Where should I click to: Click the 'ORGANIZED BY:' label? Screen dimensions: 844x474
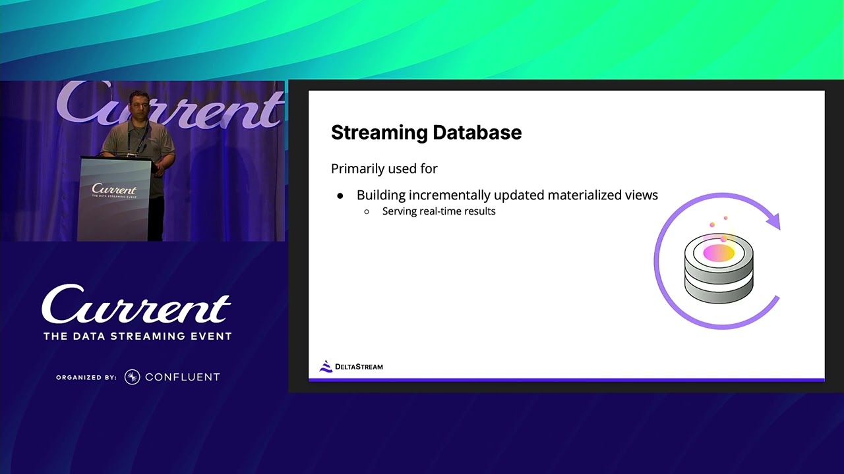click(86, 378)
